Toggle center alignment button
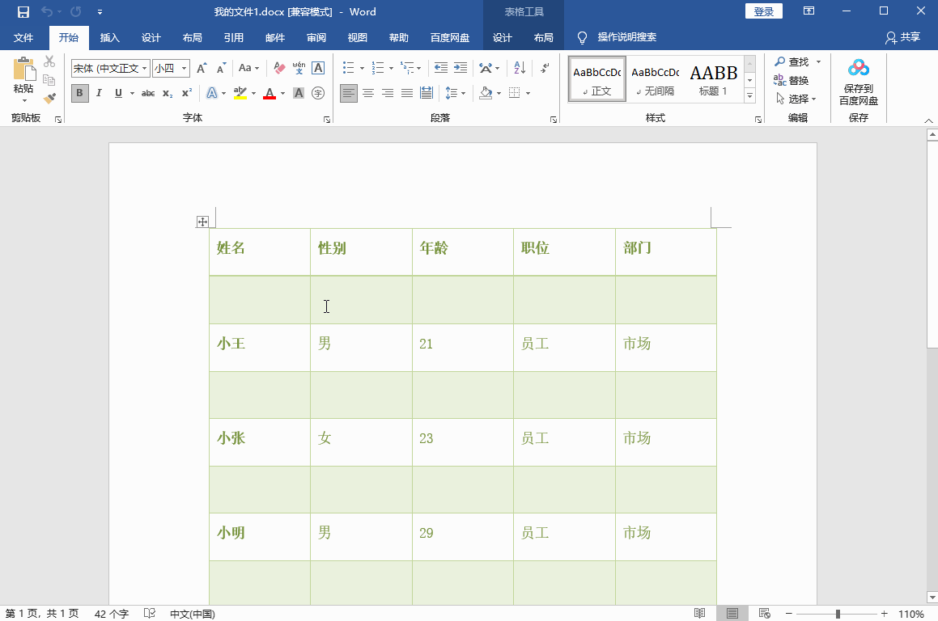The height and width of the screenshot is (621, 938). coord(368,93)
